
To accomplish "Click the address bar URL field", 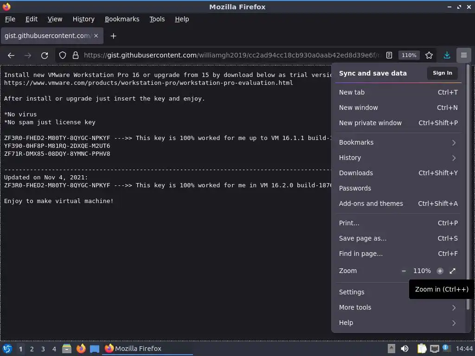I will click(231, 55).
